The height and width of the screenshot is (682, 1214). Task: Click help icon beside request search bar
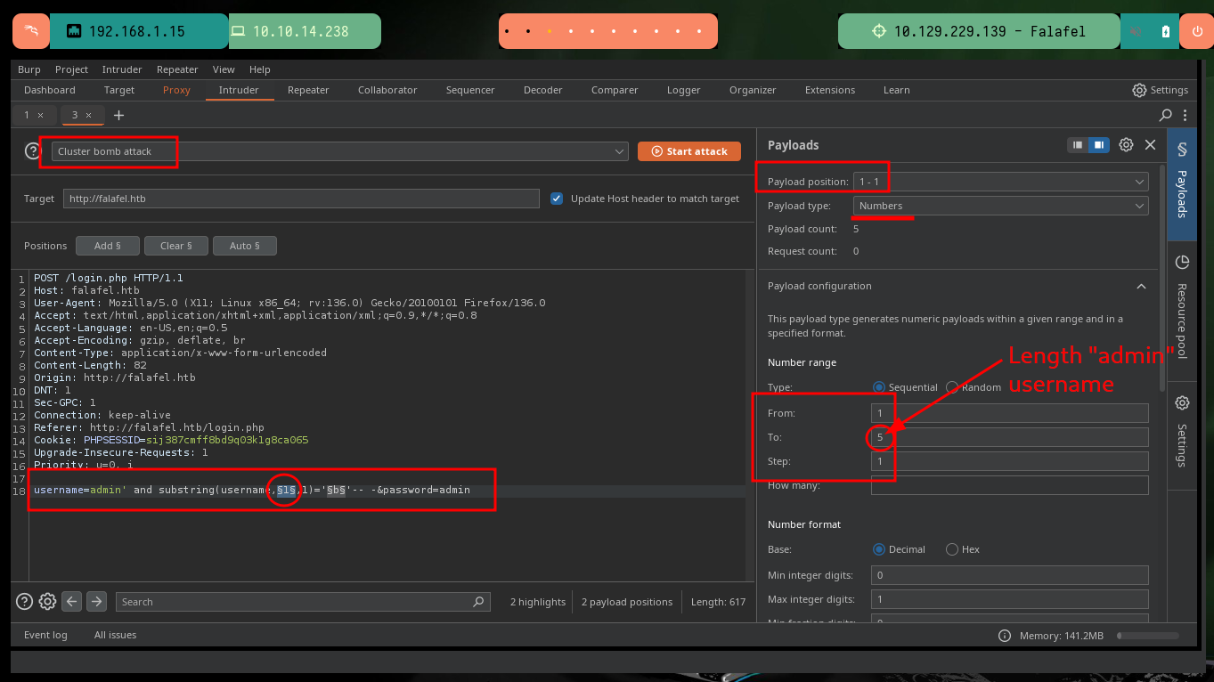point(25,601)
